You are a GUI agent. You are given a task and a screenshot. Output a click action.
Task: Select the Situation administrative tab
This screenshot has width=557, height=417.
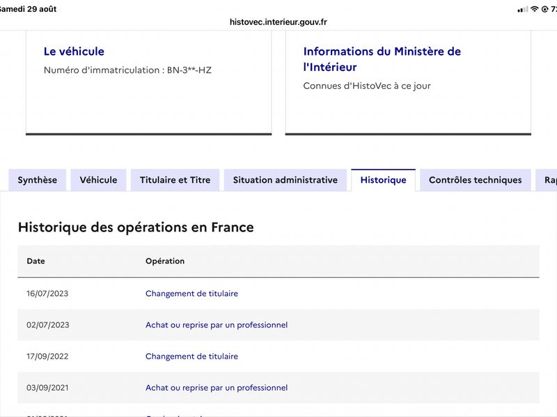(x=285, y=180)
